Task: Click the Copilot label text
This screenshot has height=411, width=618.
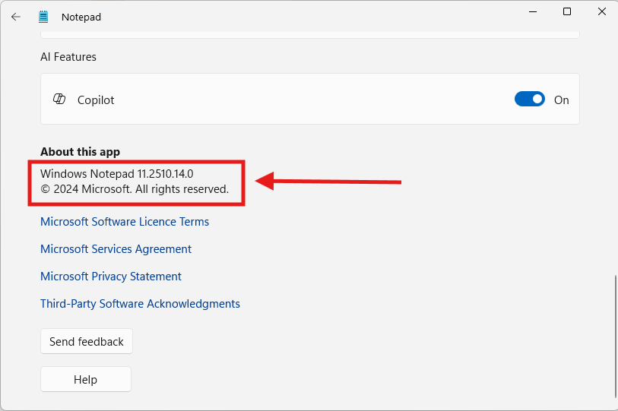Action: [x=96, y=100]
